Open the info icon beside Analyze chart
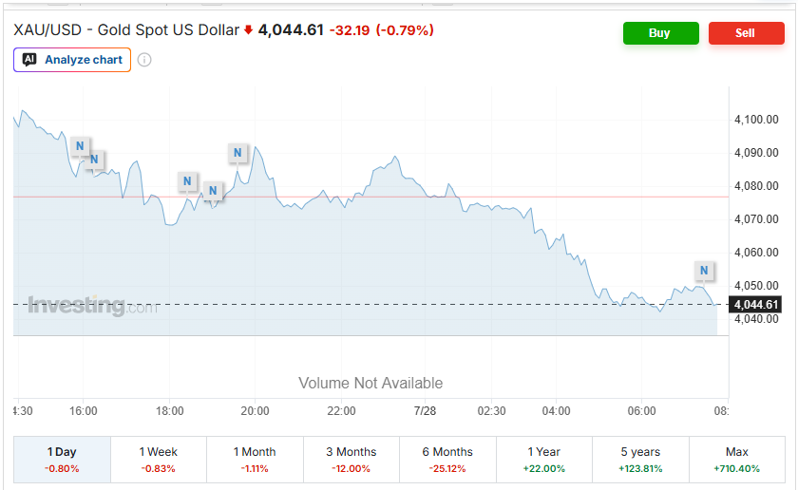Image resolution: width=798 pixels, height=490 pixels. coord(144,60)
